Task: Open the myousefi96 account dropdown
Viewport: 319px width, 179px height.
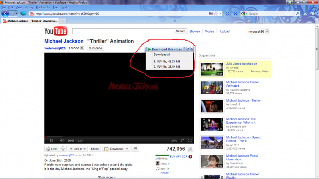Action: tap(267, 31)
